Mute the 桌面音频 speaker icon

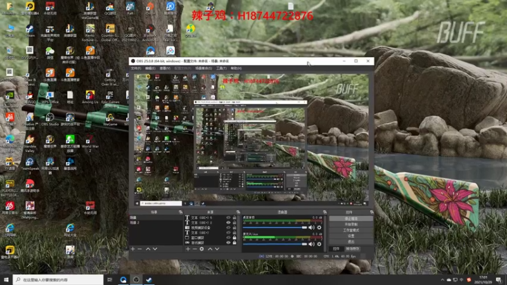click(x=311, y=227)
